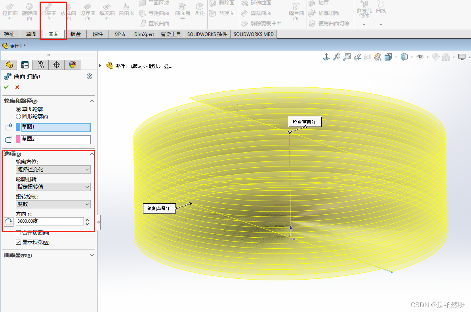The width and height of the screenshot is (471, 312).
Task: Open the hide/show items eye dropdown
Action: 428,57
